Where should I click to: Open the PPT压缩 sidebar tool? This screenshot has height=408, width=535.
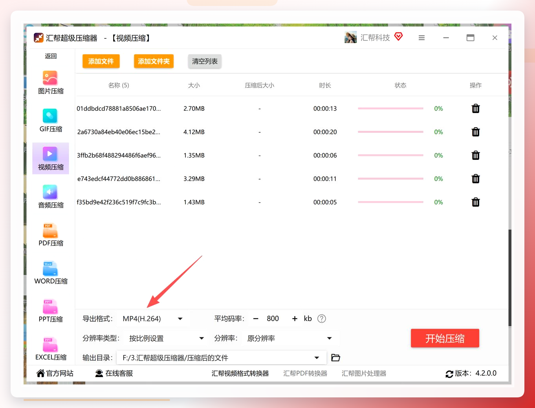tap(51, 311)
